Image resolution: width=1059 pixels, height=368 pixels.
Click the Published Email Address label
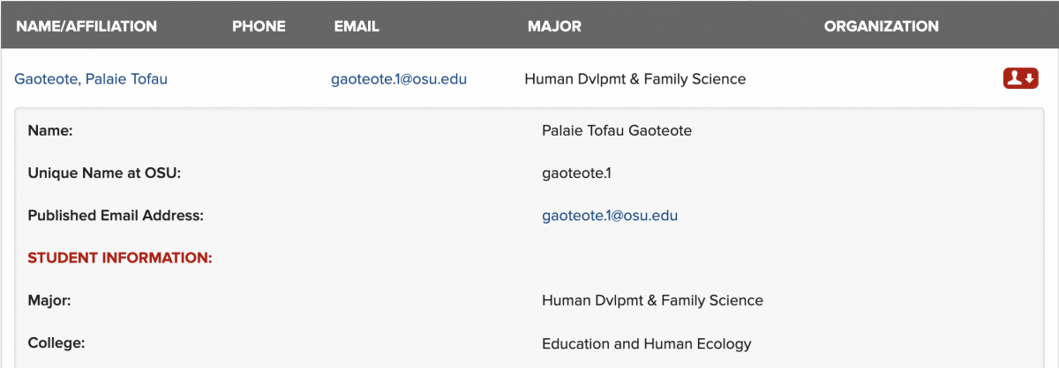tap(116, 216)
